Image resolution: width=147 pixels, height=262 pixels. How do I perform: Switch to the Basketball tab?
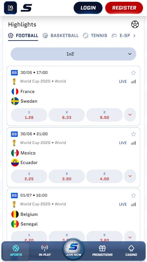tap(60, 36)
